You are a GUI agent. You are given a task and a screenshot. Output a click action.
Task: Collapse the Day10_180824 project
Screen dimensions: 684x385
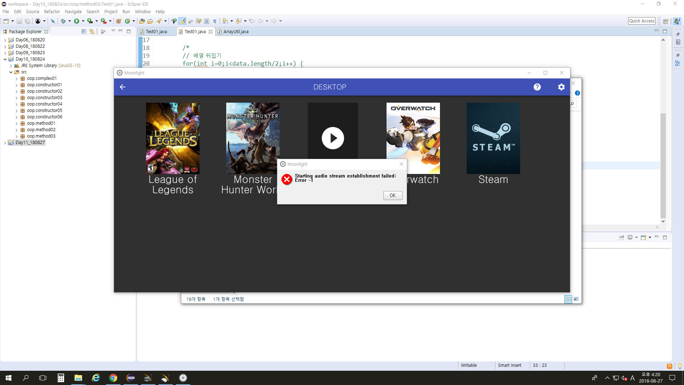click(5, 59)
